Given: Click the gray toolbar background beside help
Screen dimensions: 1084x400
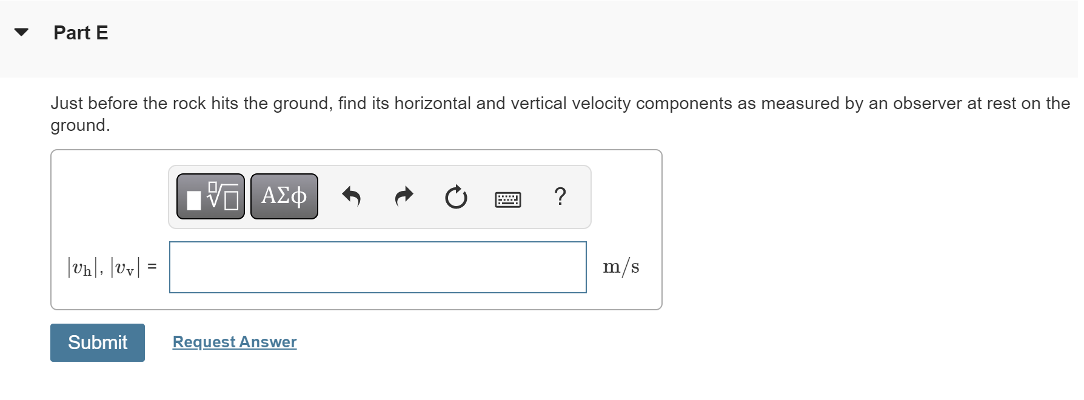Looking at the screenshot, I should click(x=579, y=197).
